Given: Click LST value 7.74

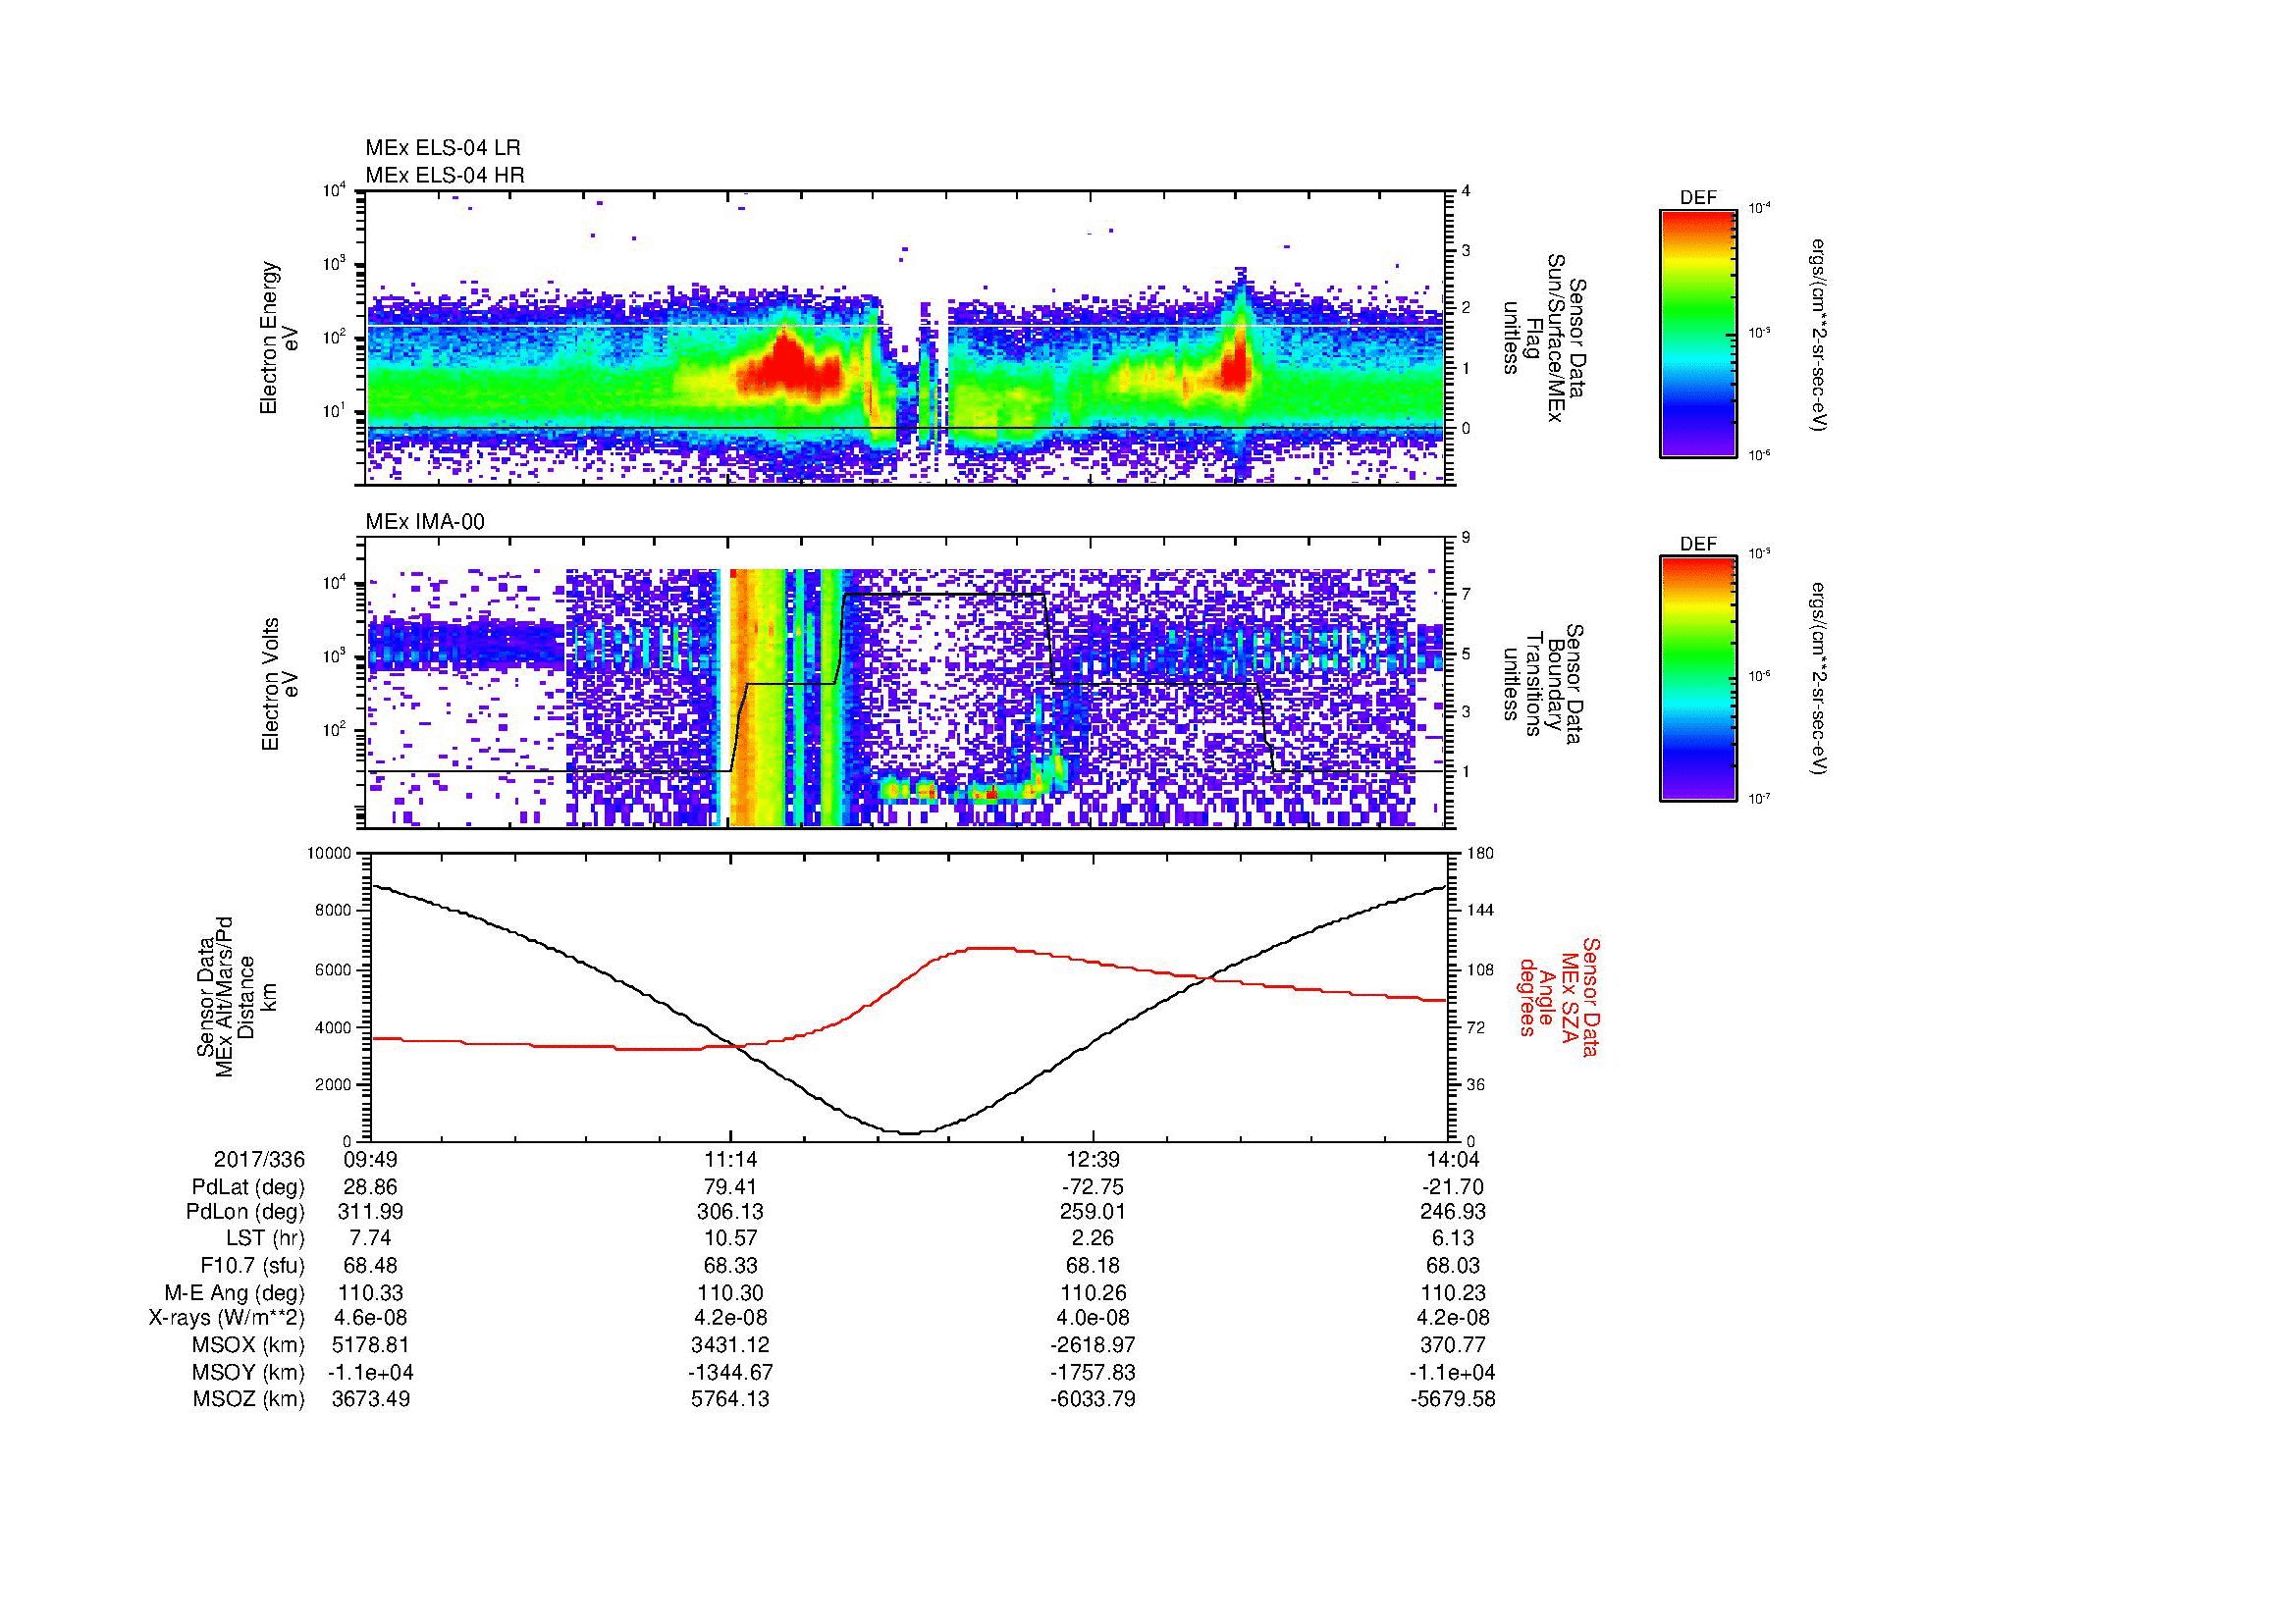Looking at the screenshot, I should (x=370, y=1237).
